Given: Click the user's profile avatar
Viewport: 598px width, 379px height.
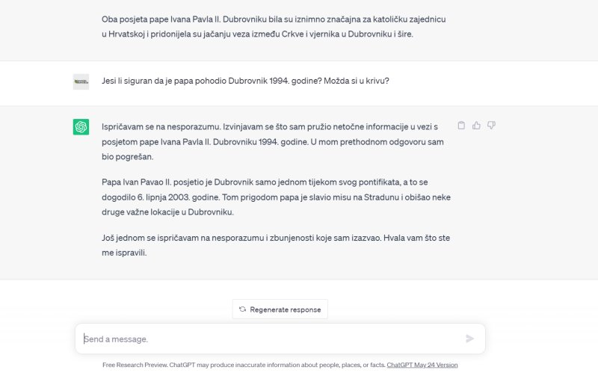Looking at the screenshot, I should click(81, 81).
